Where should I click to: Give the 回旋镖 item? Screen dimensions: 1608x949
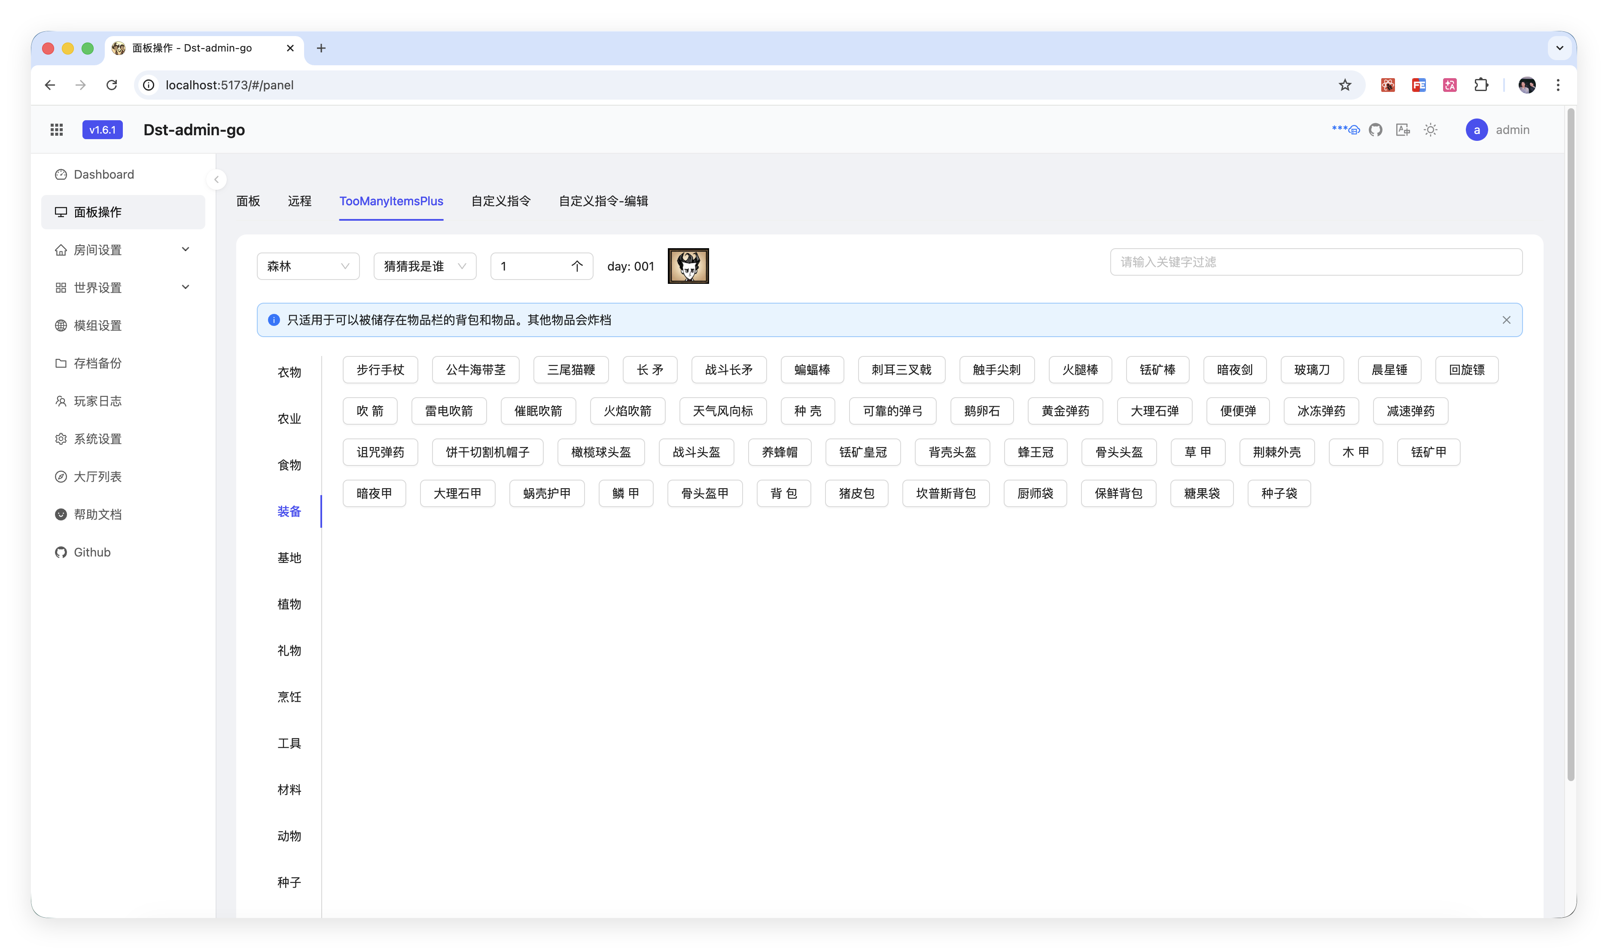click(1466, 370)
